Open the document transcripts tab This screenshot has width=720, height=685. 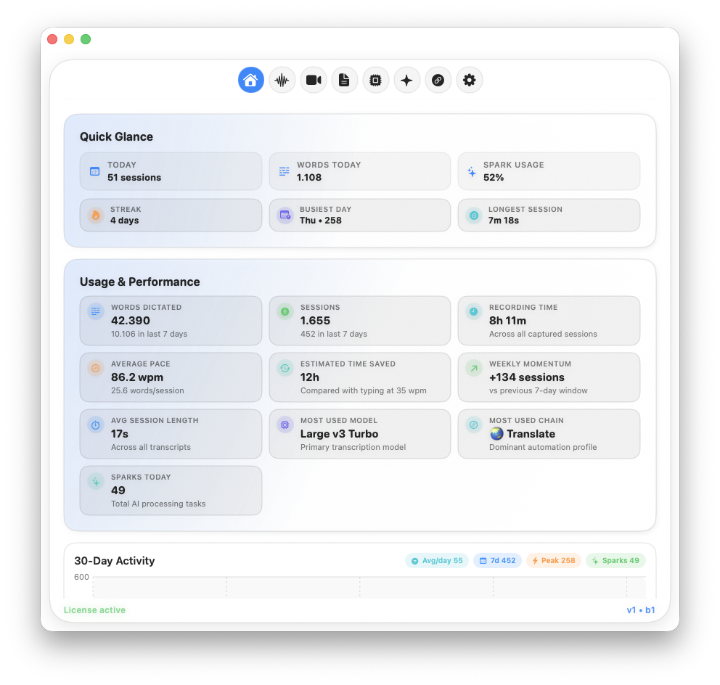pyautogui.click(x=344, y=80)
